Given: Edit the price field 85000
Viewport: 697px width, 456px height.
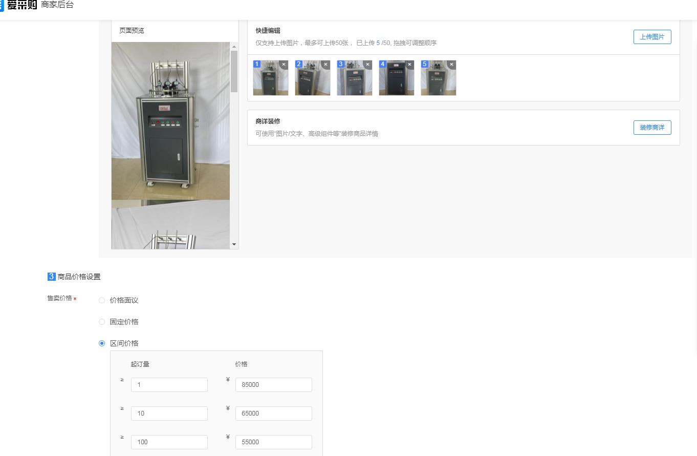Looking at the screenshot, I should [x=274, y=385].
